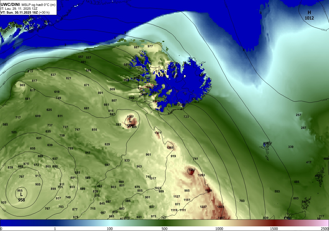Click the '603' height label
The height and width of the screenshot is (231, 329).
click(x=296, y=198)
